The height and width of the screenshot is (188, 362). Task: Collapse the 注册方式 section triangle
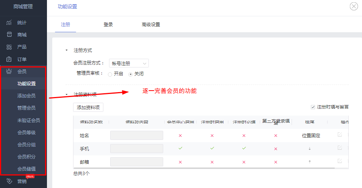pyautogui.click(x=67, y=50)
